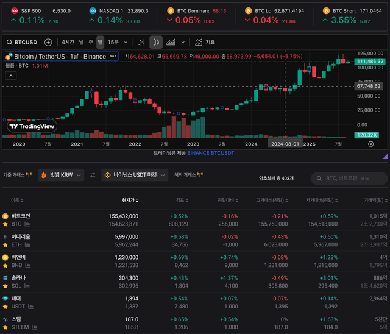390x334 pixels.
Task: Click the 솔라나 row name
Action: click(x=18, y=278)
